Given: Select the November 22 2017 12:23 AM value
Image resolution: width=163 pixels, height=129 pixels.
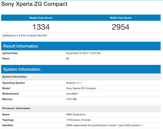Looking at the screenshot, I should click(x=83, y=53).
